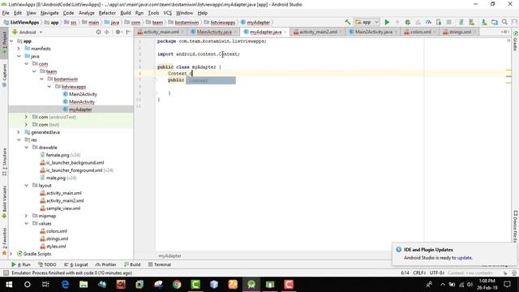Open Microsoft Edge from taskbar
This screenshot has width=519, height=292.
point(65,285)
